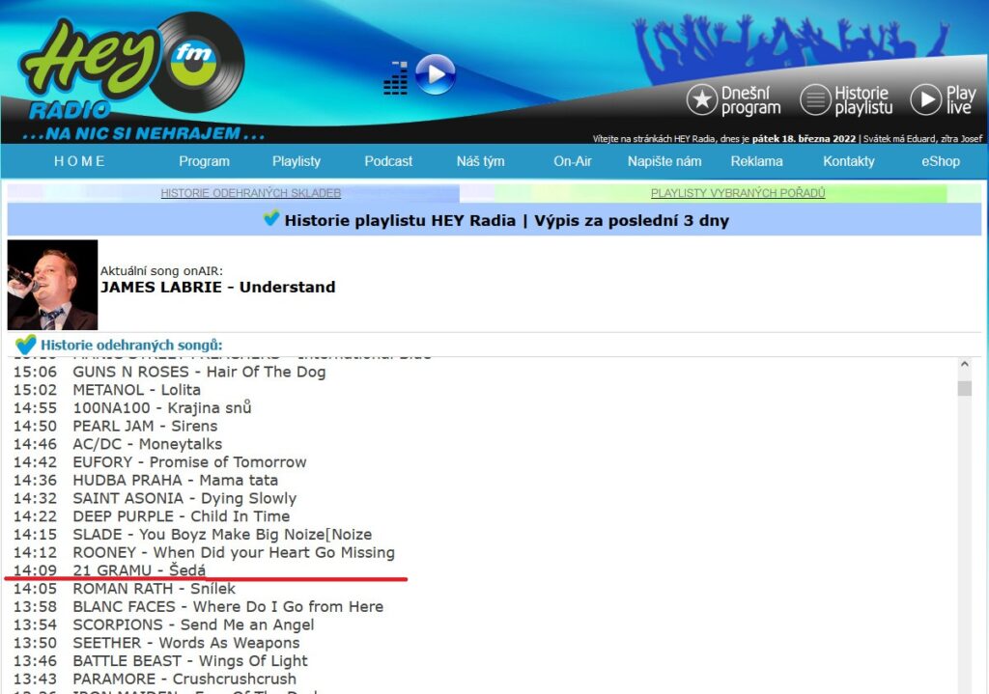Open the Náš tým menu item
This screenshot has width=989, height=694.
(x=481, y=161)
